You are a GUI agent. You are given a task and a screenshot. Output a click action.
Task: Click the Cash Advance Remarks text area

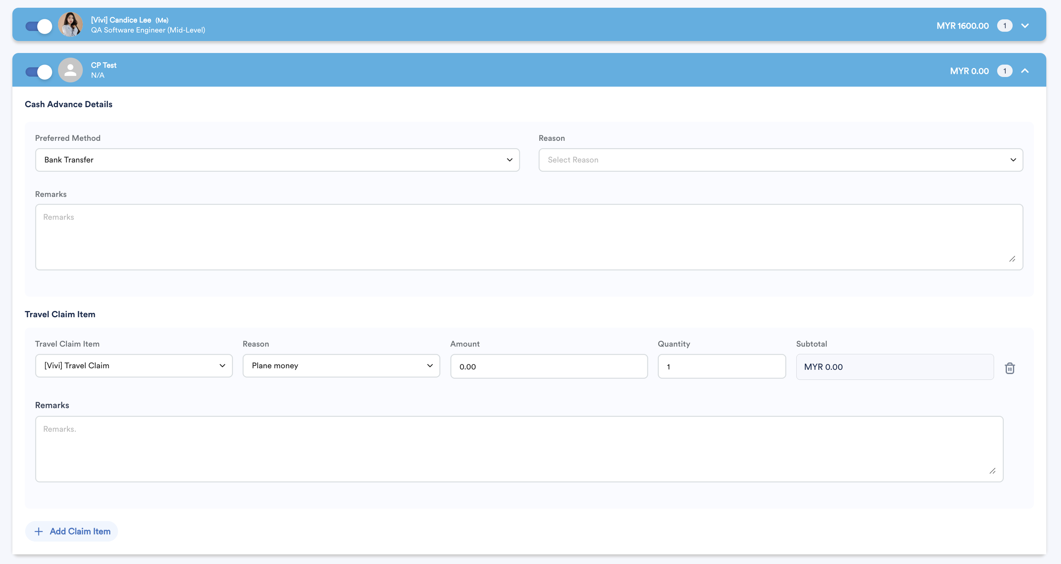(529, 237)
